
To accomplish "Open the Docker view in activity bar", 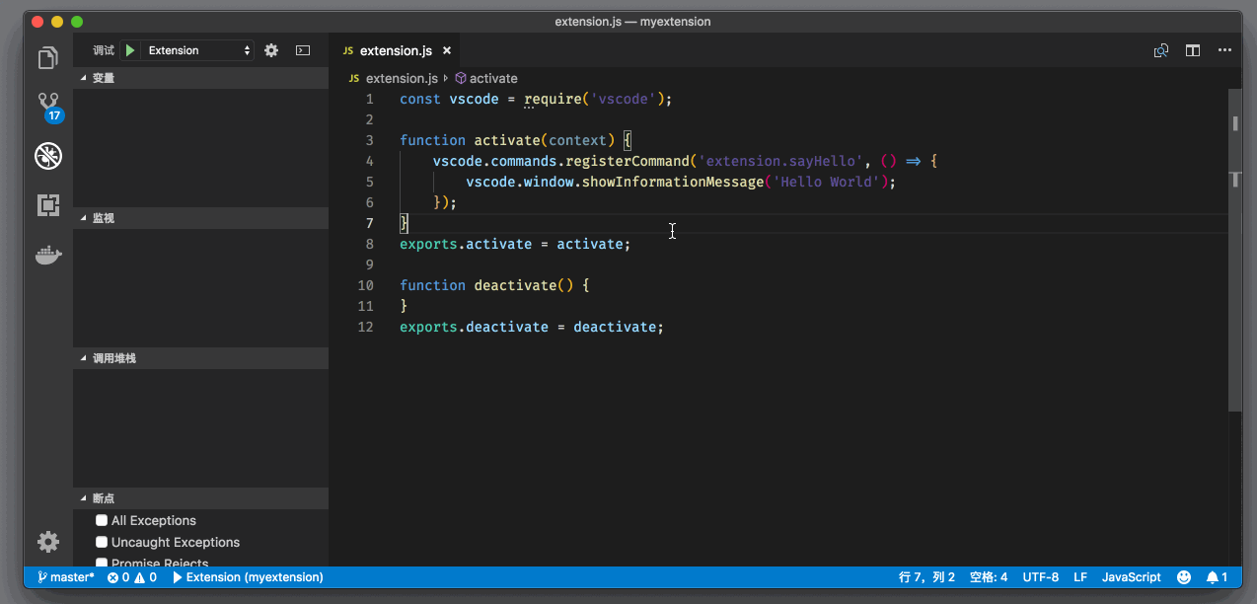I will 48,257.
